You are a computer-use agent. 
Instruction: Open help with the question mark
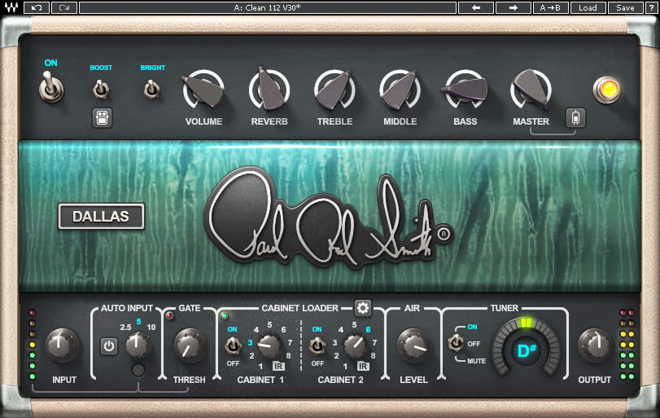click(650, 7)
